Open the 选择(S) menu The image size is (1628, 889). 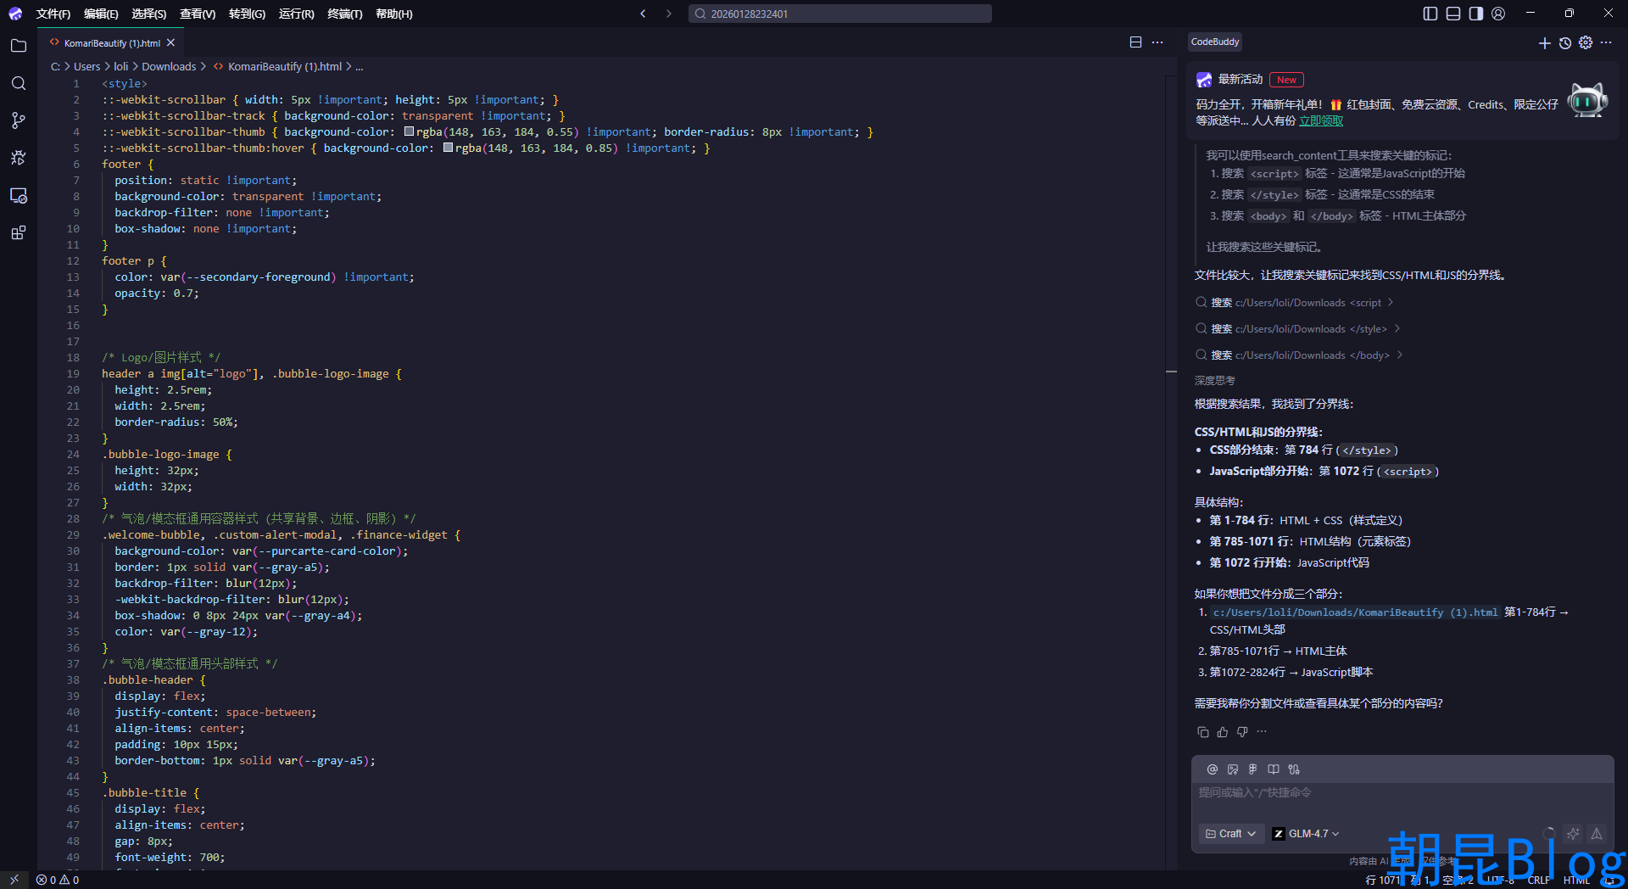click(x=149, y=14)
